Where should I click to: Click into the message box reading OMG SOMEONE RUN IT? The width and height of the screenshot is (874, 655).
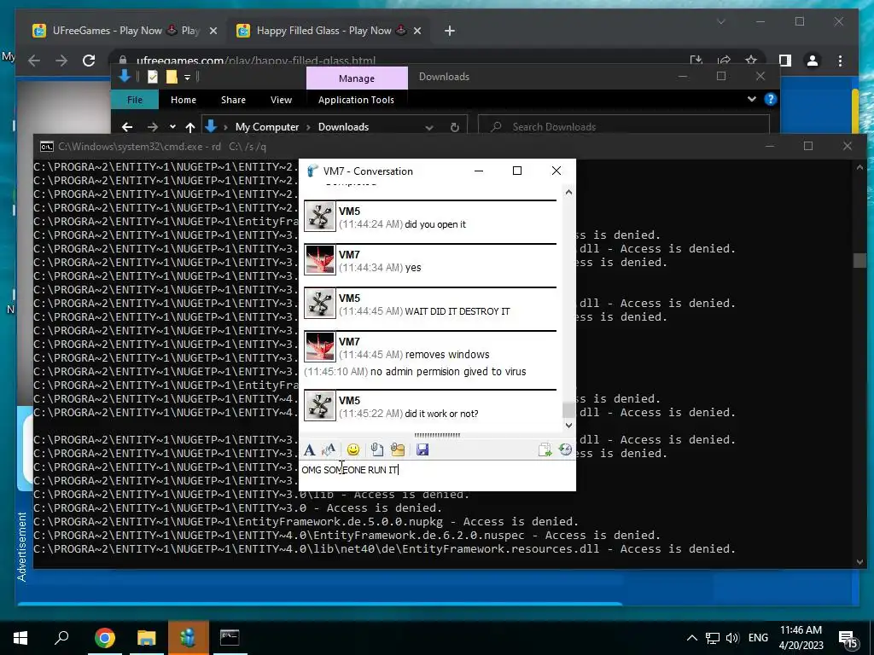tap(437, 474)
